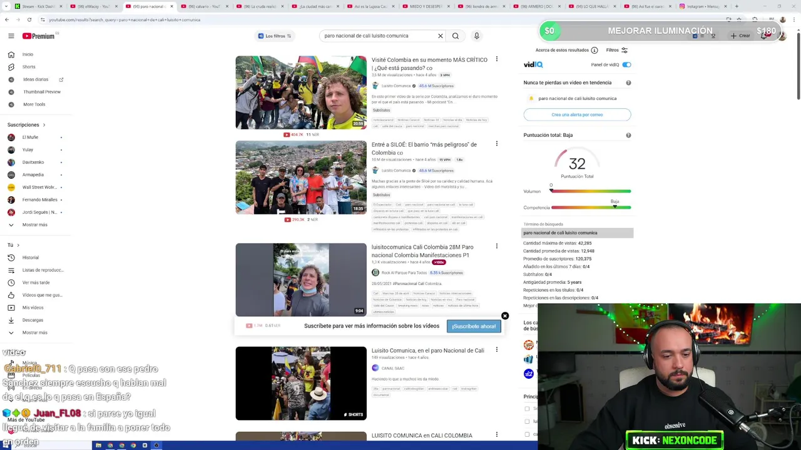Tick the first checkbox under Principales
The height and width of the screenshot is (450, 801).
tap(527, 409)
